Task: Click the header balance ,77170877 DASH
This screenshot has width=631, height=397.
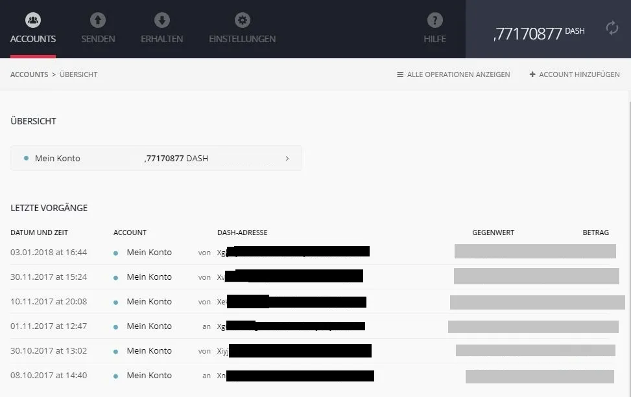Action: pos(539,33)
